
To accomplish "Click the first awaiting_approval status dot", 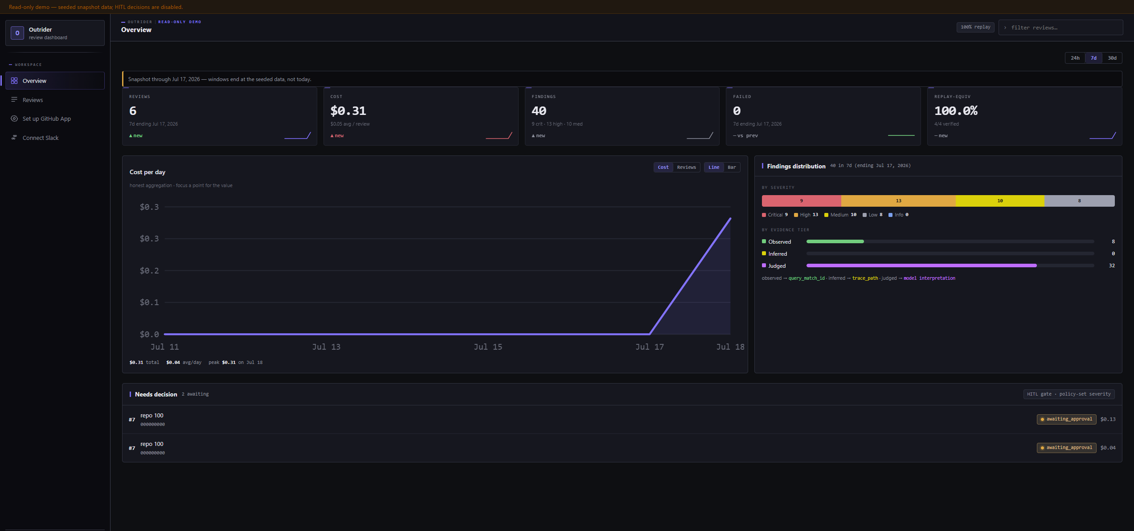I will tap(1042, 419).
